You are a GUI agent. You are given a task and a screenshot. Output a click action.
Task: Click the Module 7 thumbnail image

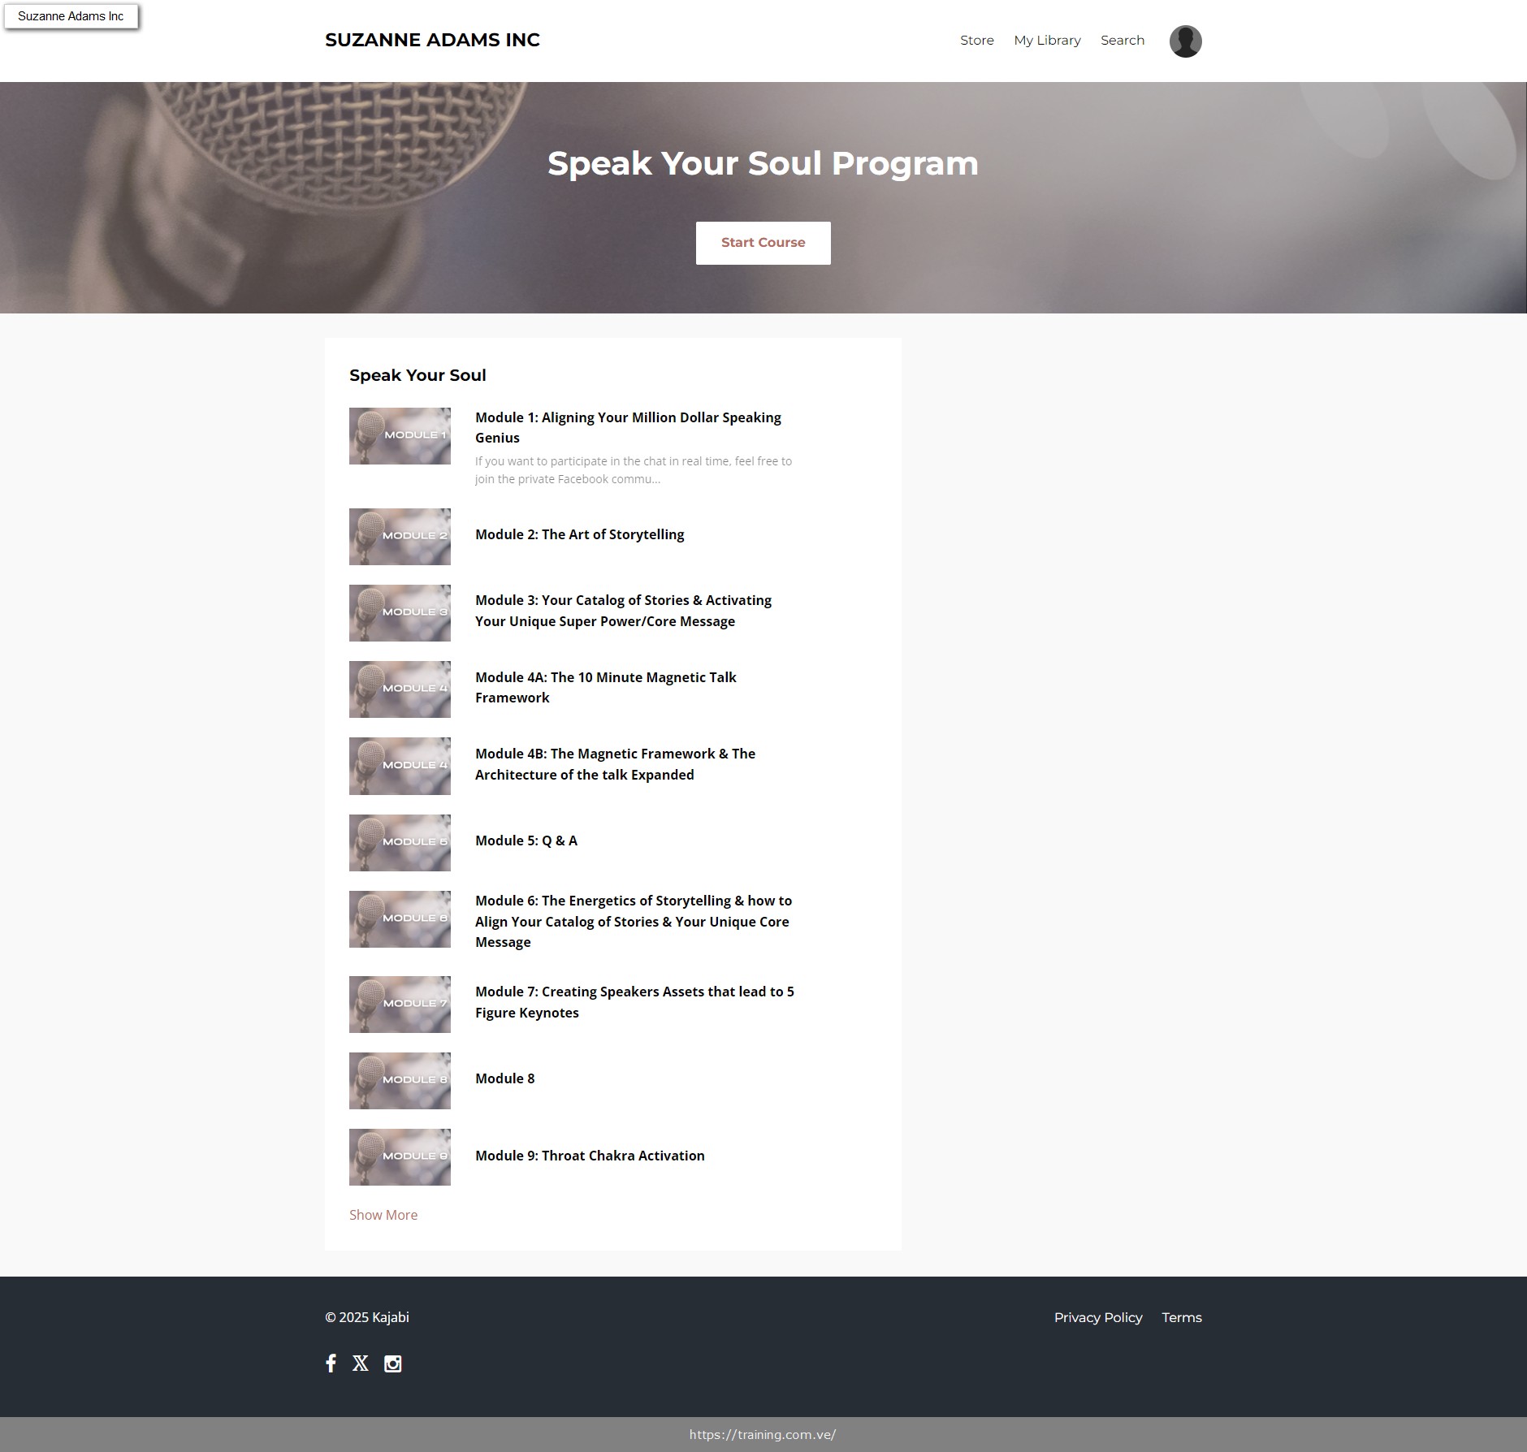click(400, 1005)
